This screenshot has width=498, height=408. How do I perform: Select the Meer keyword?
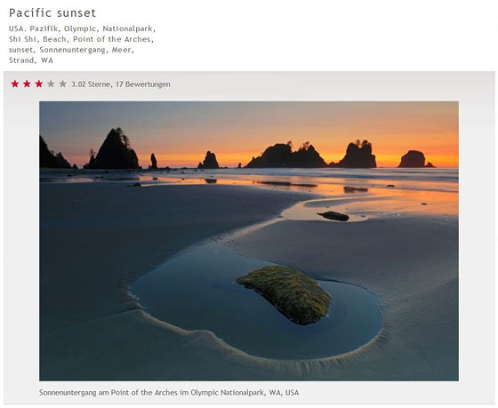(121, 50)
